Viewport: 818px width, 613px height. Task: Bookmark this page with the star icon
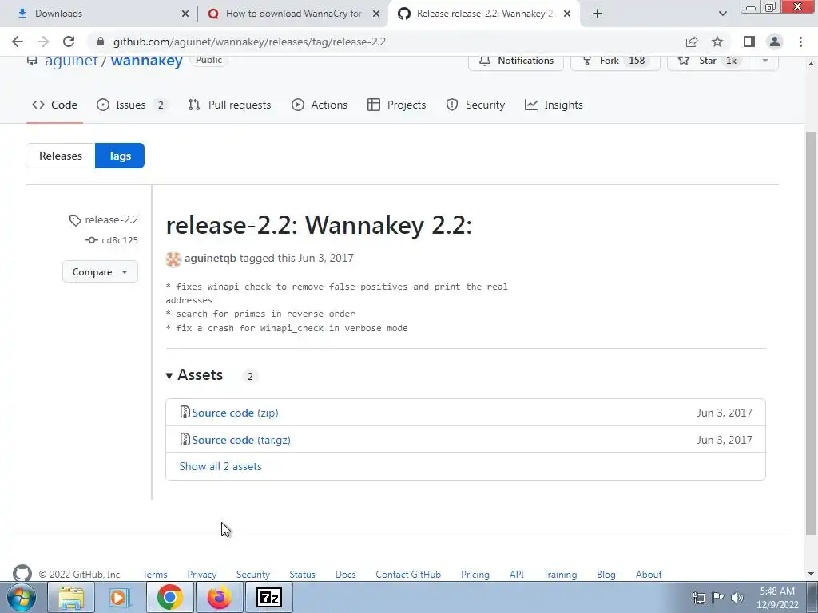pyautogui.click(x=717, y=42)
